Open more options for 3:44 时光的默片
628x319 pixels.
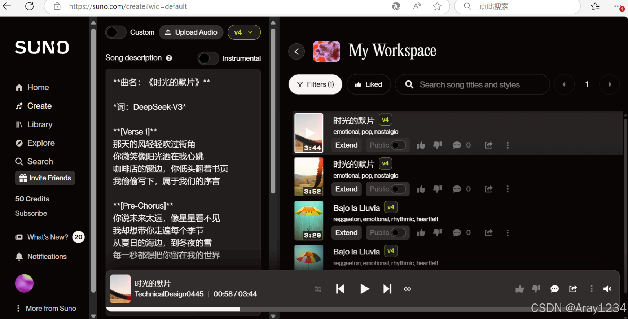pos(508,145)
